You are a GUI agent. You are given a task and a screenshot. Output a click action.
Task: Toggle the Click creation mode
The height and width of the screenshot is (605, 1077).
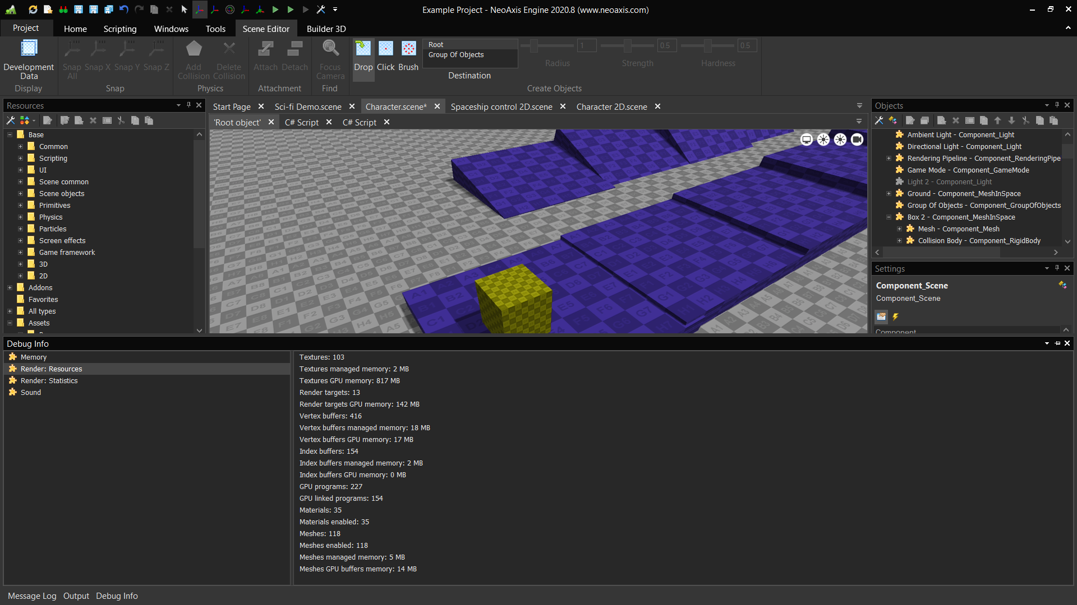pos(385,49)
